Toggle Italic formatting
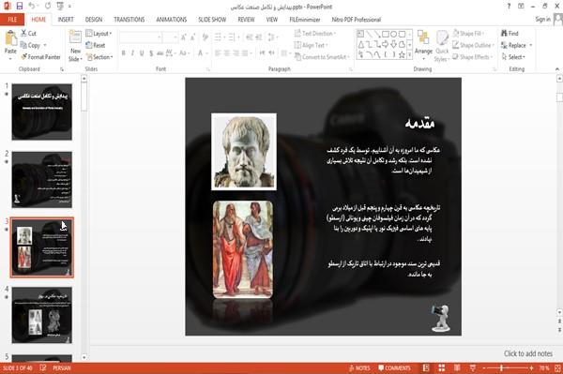The image size is (563, 374). tap(132, 53)
